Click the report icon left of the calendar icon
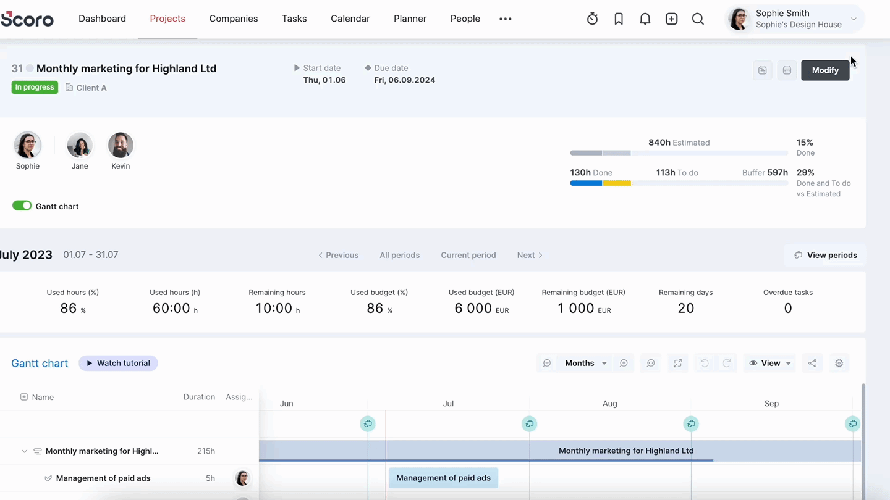 click(x=763, y=70)
